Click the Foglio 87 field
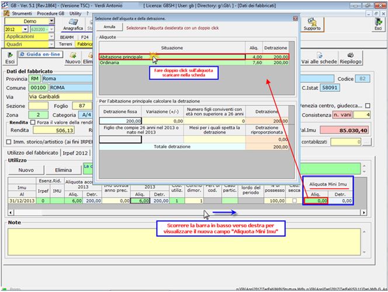388x292 pixels. 82,106
